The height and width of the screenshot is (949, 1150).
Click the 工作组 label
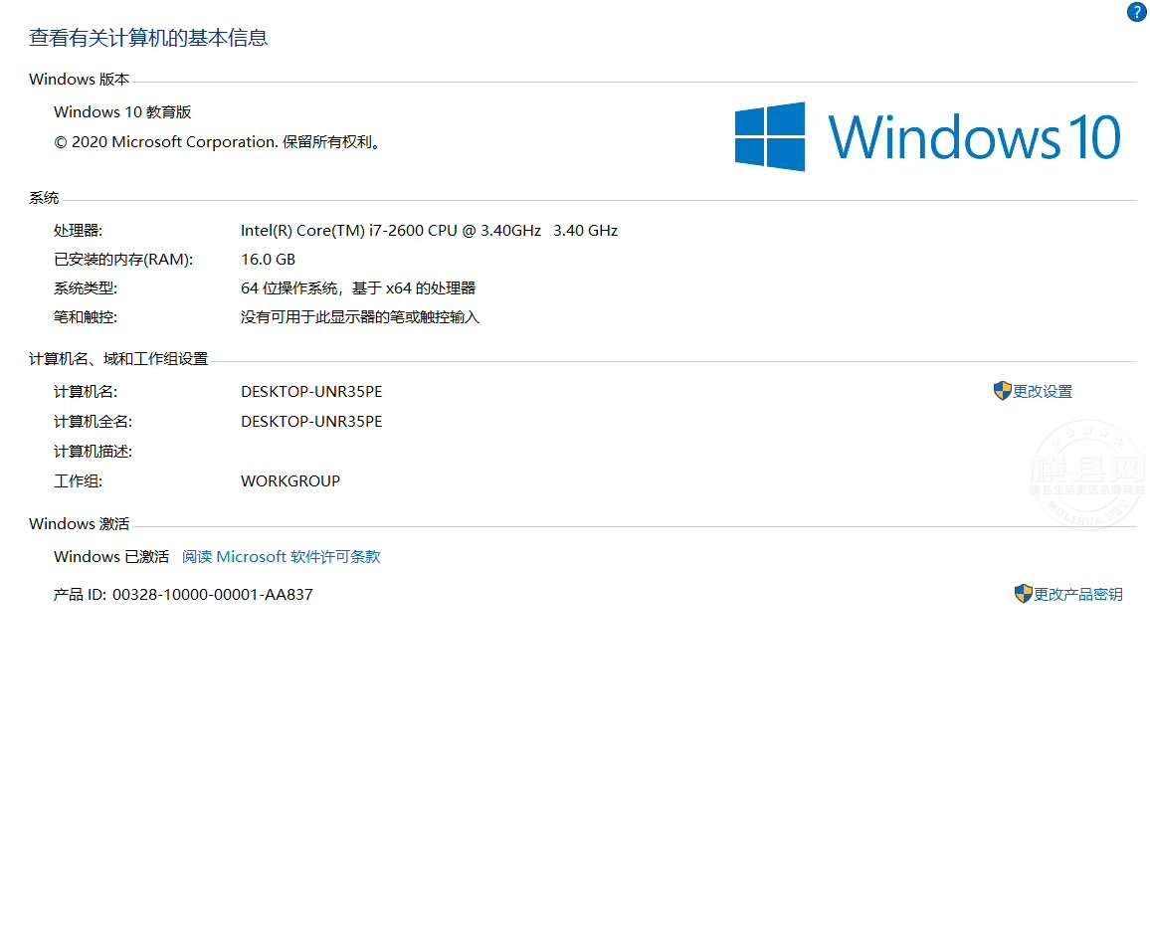[x=78, y=481]
